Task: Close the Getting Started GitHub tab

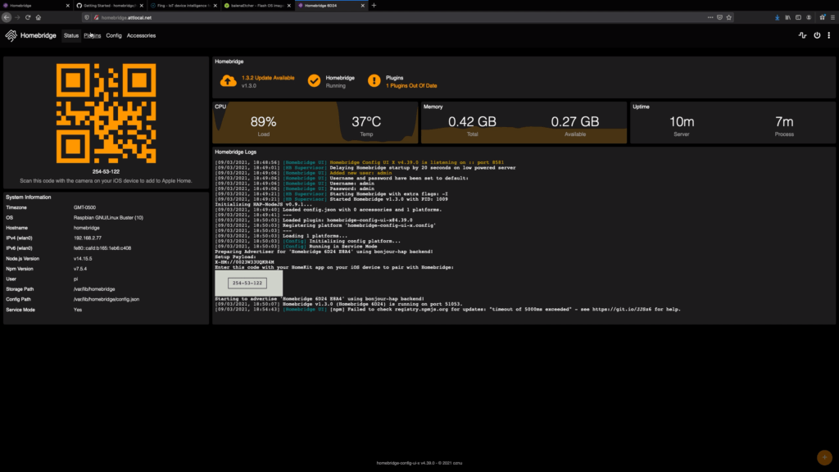Action: 141,6
